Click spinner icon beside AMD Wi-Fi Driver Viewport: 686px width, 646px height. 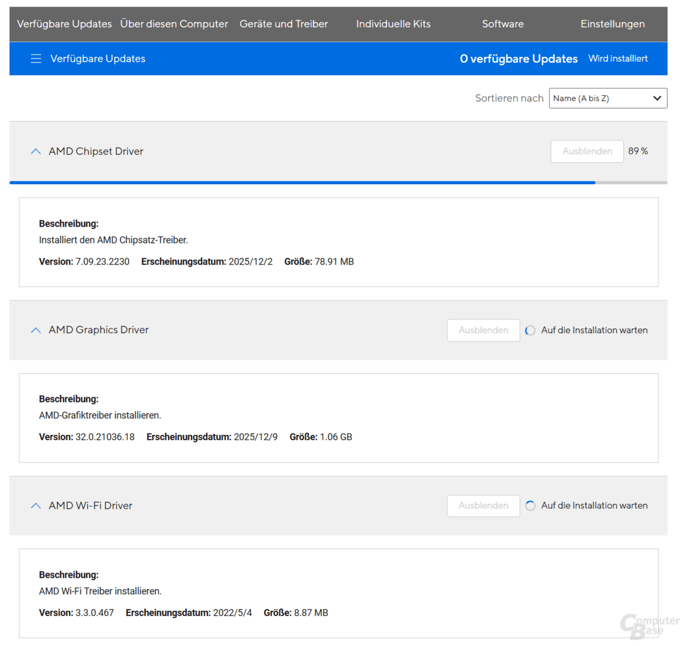click(x=530, y=505)
